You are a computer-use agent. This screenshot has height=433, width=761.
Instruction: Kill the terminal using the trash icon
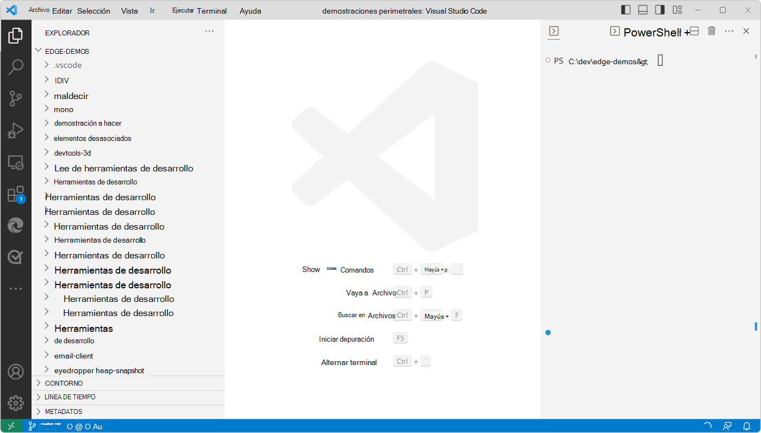tap(712, 31)
